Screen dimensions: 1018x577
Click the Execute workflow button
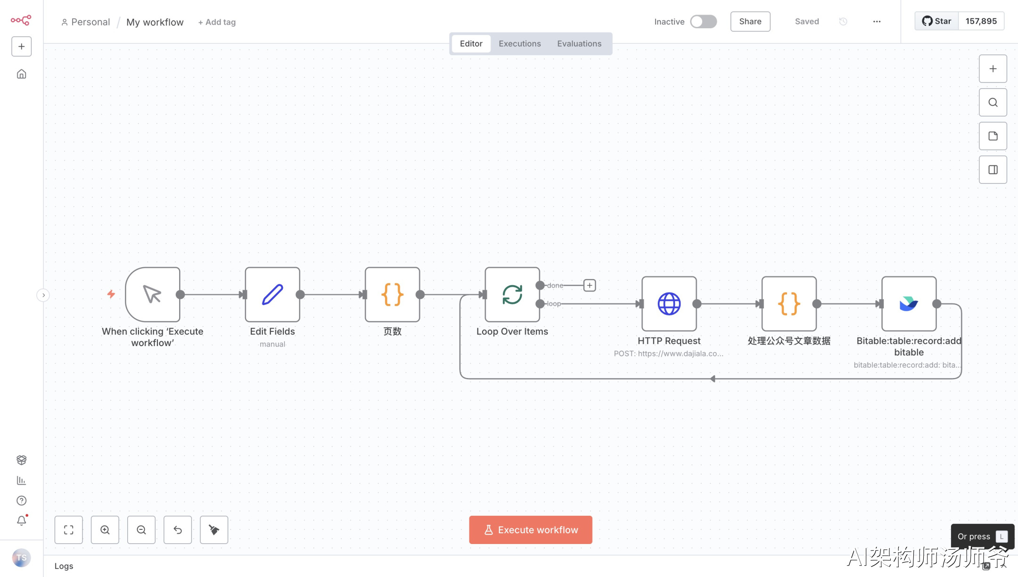(531, 530)
